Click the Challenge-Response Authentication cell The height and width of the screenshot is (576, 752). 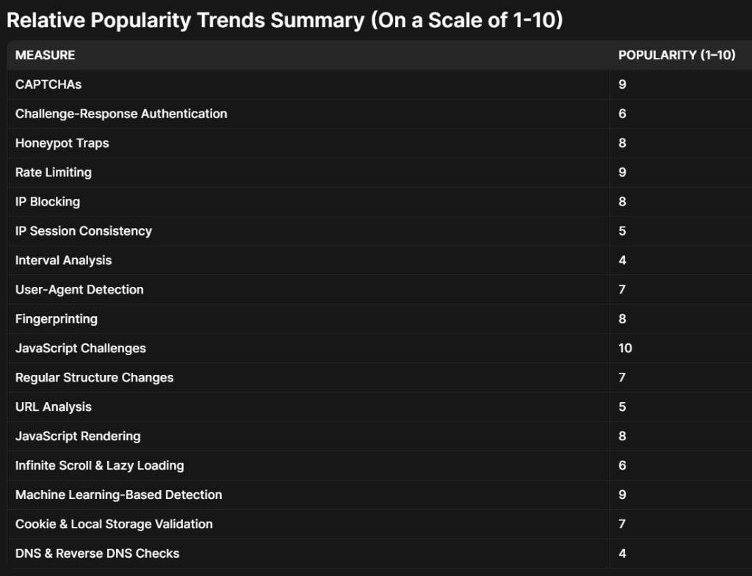tap(121, 114)
